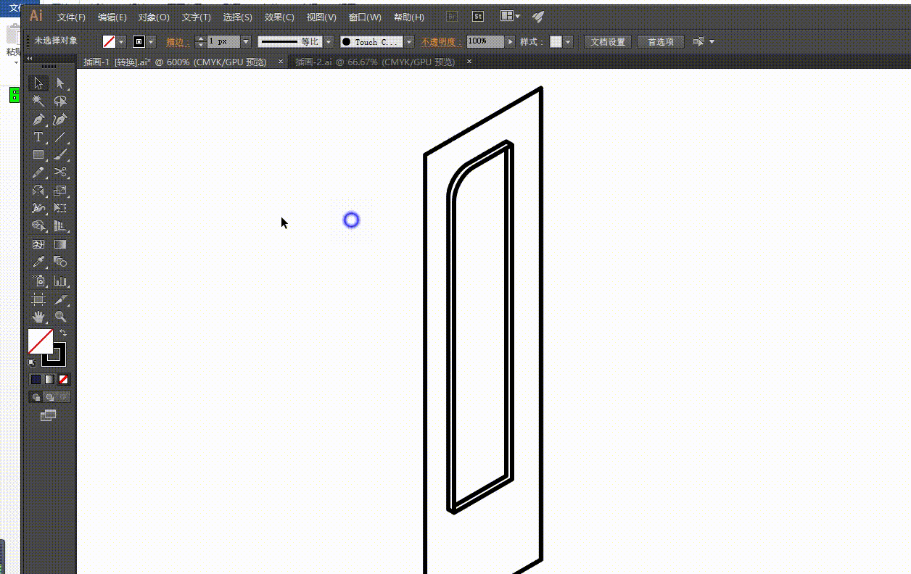Change screen mode button

(49, 415)
